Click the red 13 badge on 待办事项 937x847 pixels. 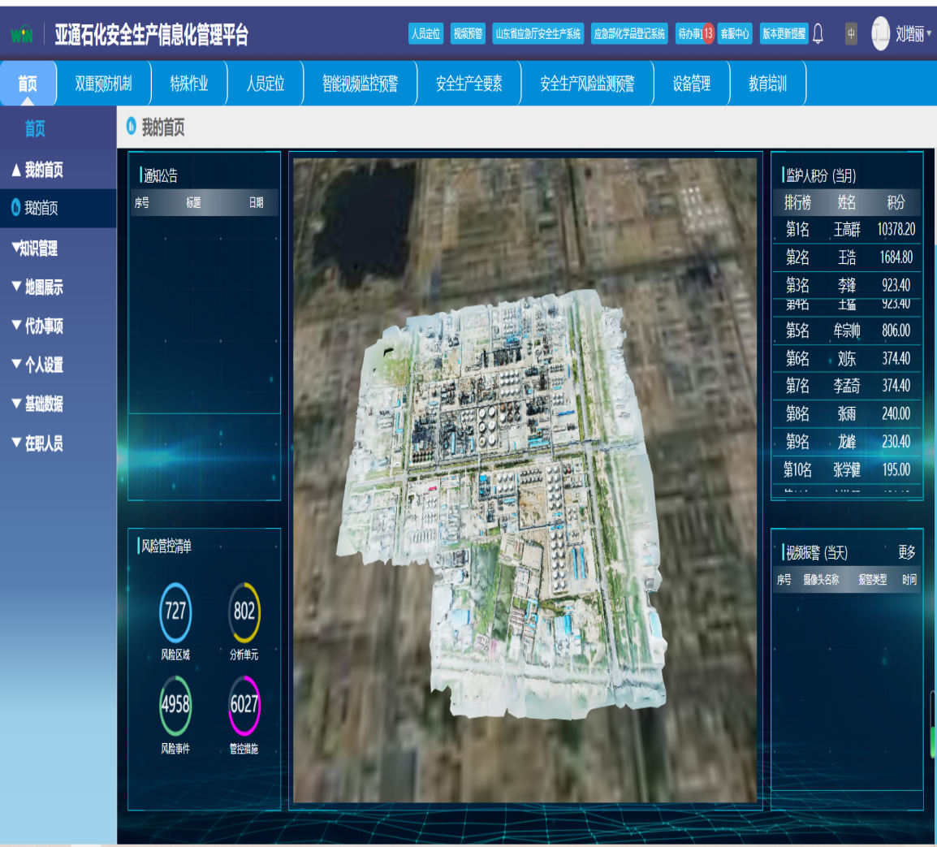coord(707,33)
